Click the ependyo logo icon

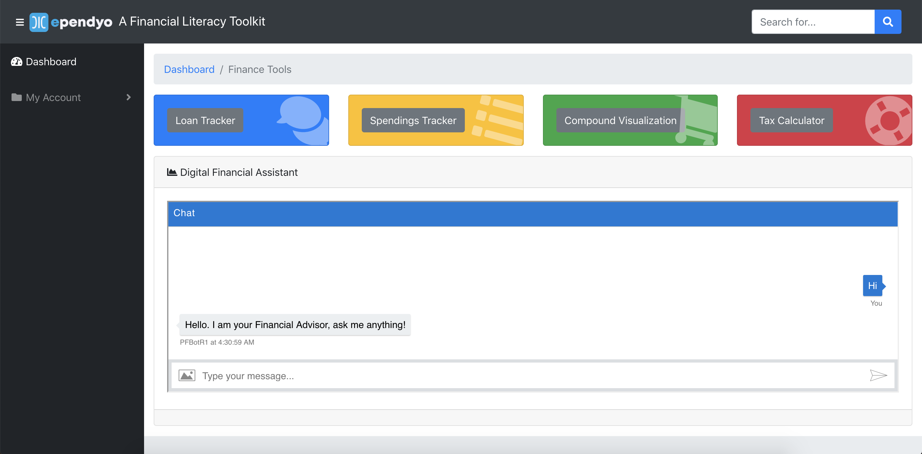point(39,22)
